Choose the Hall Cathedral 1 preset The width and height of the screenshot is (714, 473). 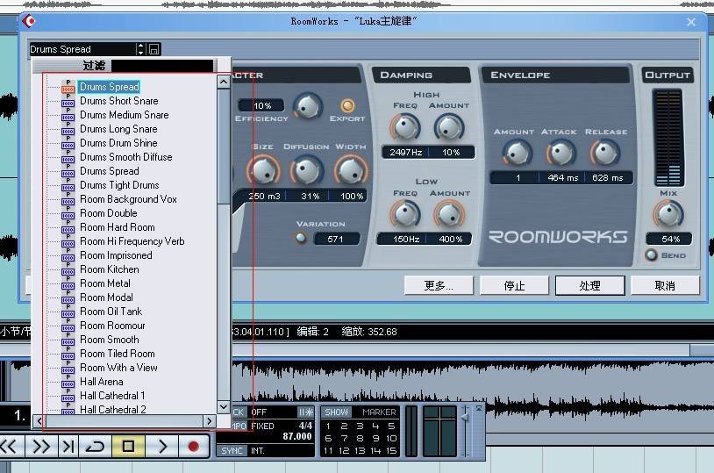point(112,396)
